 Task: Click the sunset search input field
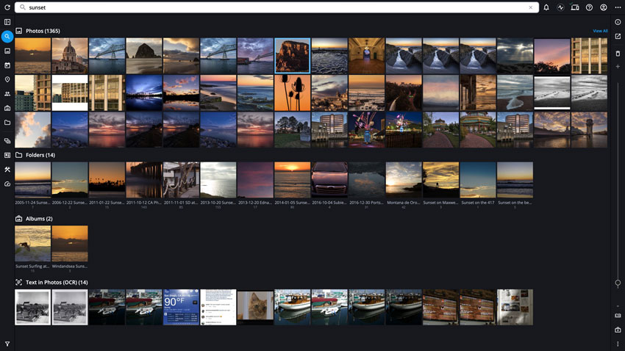tap(276, 7)
